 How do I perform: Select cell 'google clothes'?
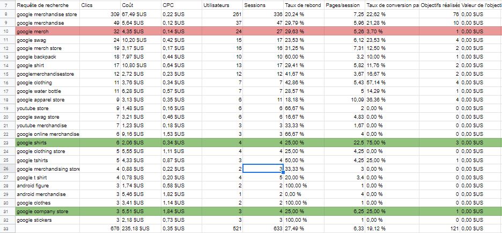click(47, 203)
